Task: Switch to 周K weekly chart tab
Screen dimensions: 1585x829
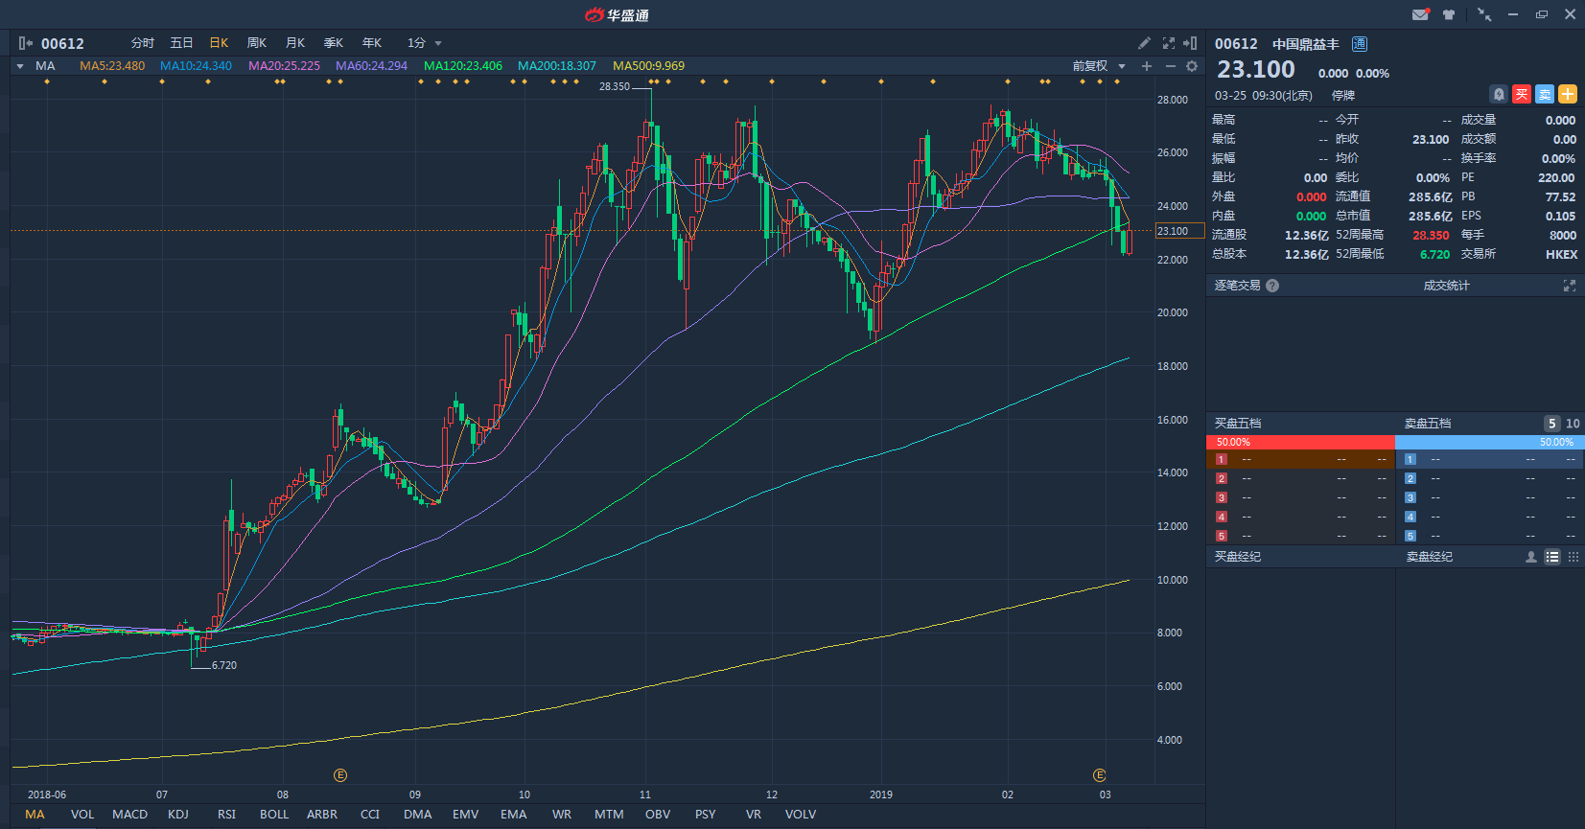Action: [256, 43]
